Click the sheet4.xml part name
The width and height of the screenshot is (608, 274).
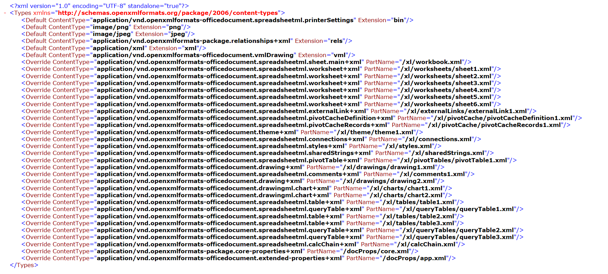(446, 90)
